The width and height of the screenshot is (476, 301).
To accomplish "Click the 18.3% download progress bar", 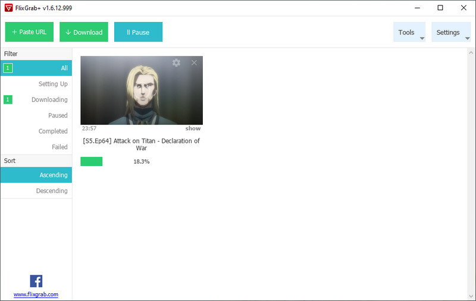I will tap(142, 161).
